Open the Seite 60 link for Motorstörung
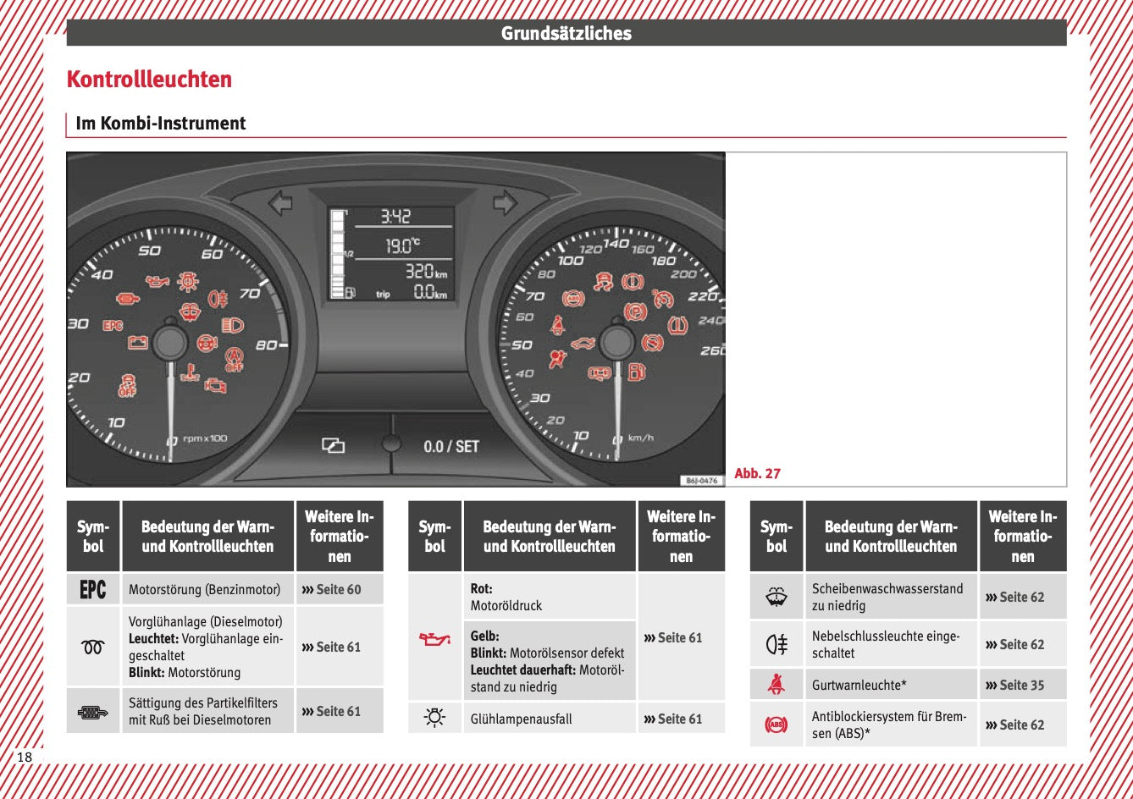Image resolution: width=1133 pixels, height=799 pixels. [338, 590]
